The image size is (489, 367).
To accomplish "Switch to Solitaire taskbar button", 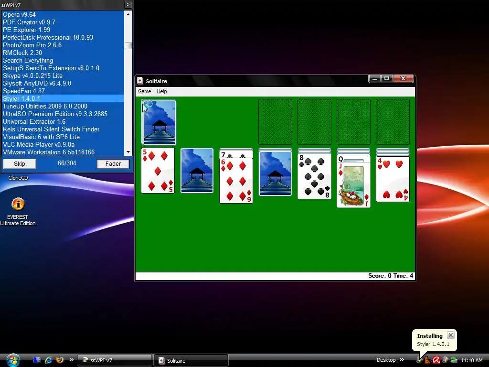I will point(191,360).
